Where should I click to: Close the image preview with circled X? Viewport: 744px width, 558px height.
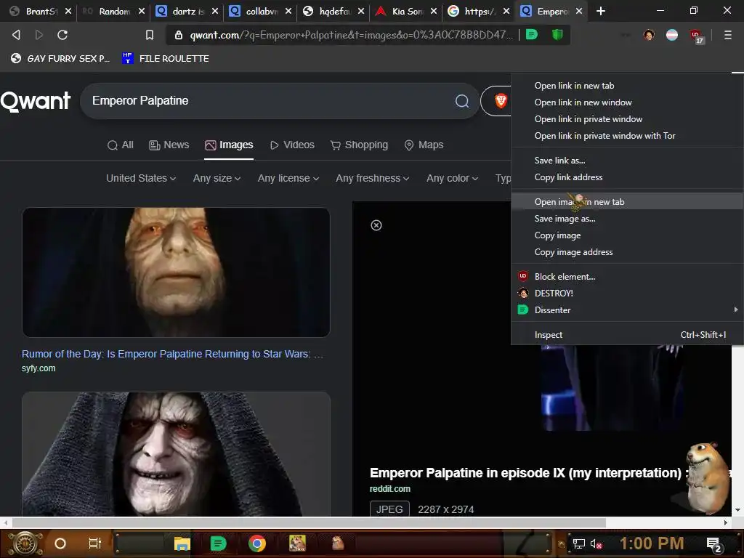coord(376,225)
